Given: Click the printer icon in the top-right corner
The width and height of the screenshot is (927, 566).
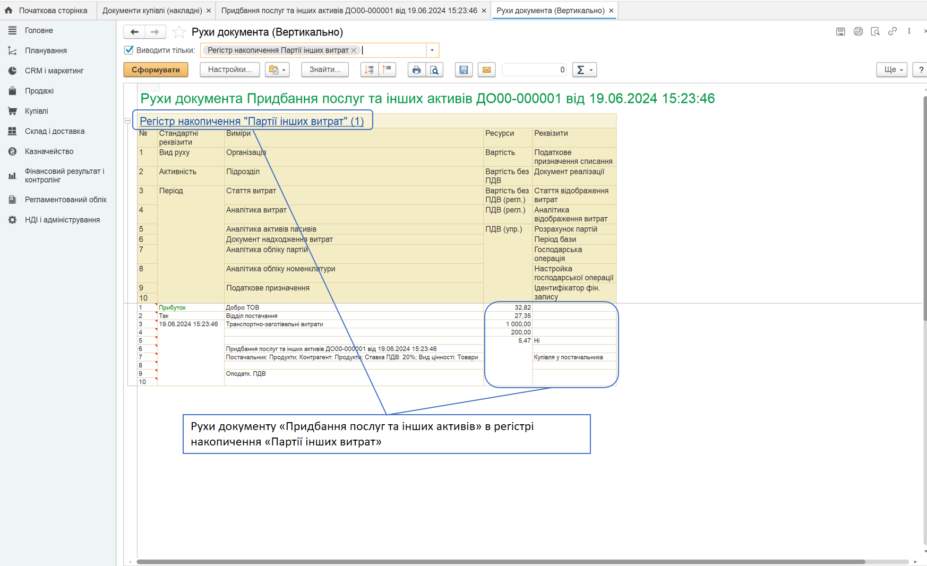Looking at the screenshot, I should click(858, 31).
